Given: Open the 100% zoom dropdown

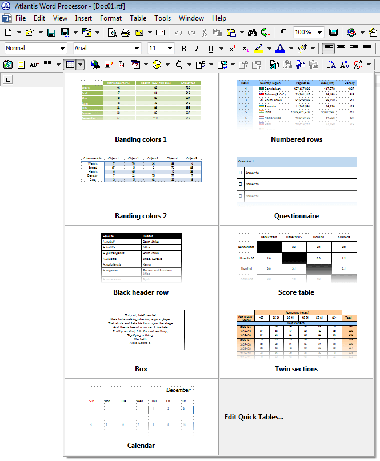Looking at the screenshot, I should (319, 33).
